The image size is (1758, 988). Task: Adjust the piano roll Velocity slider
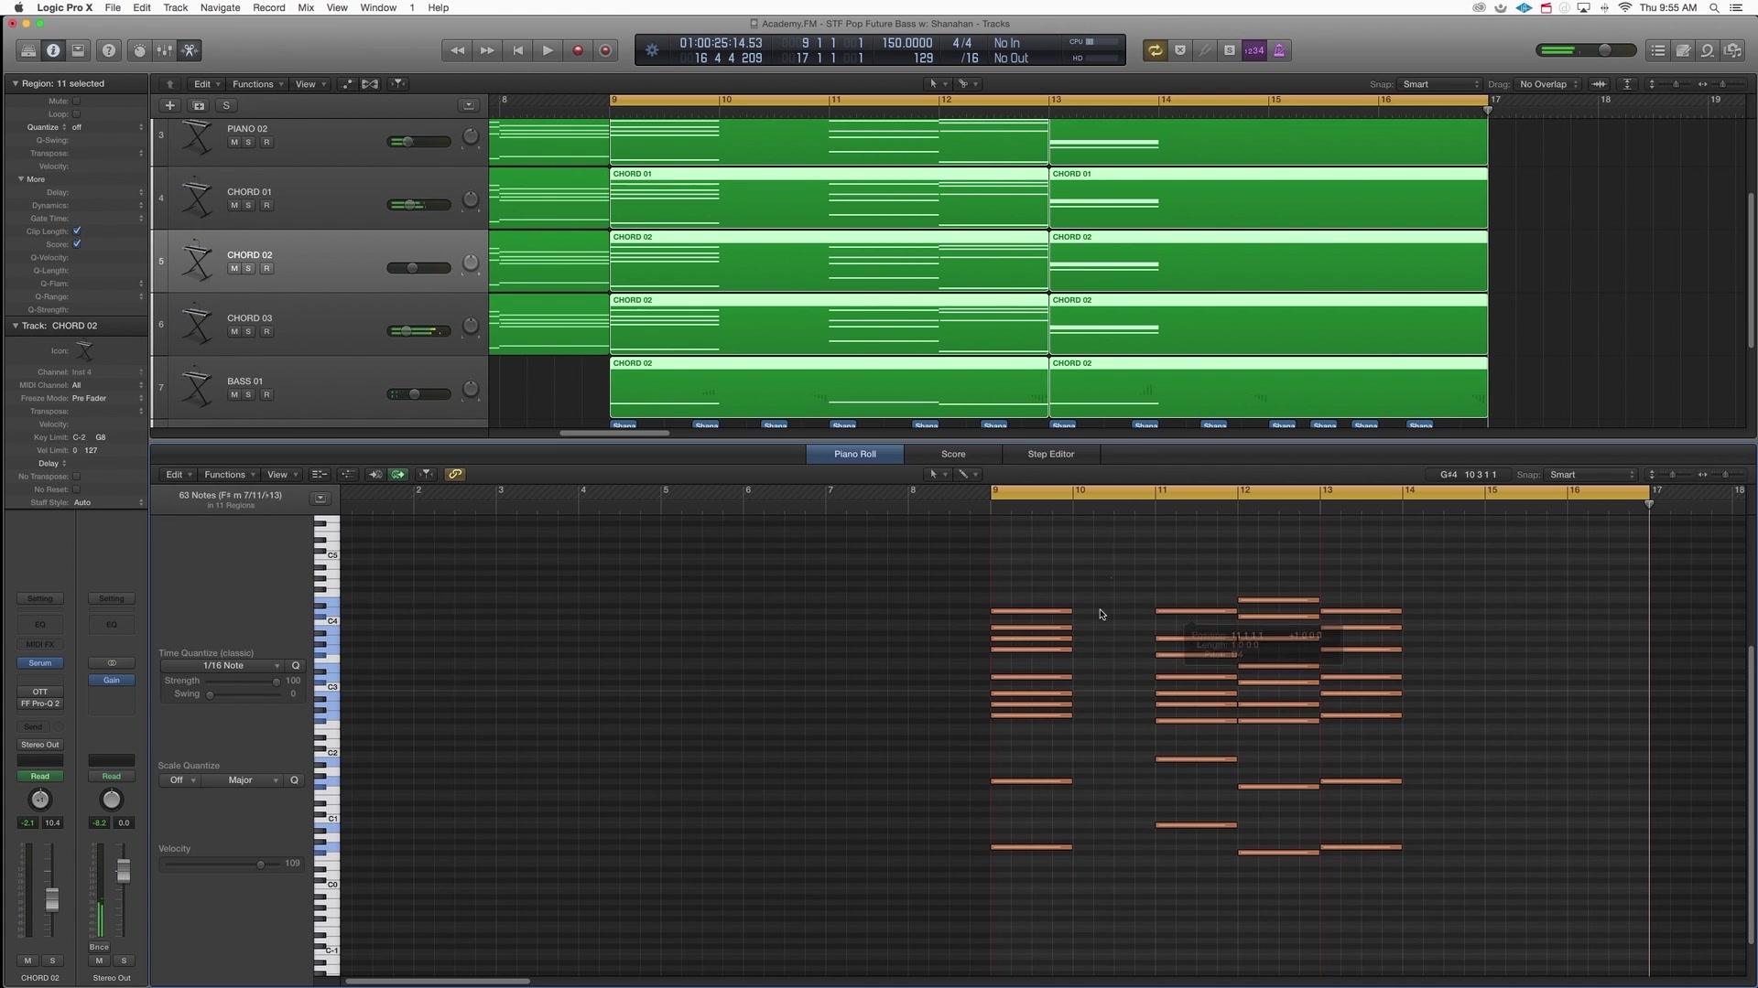pos(261,864)
